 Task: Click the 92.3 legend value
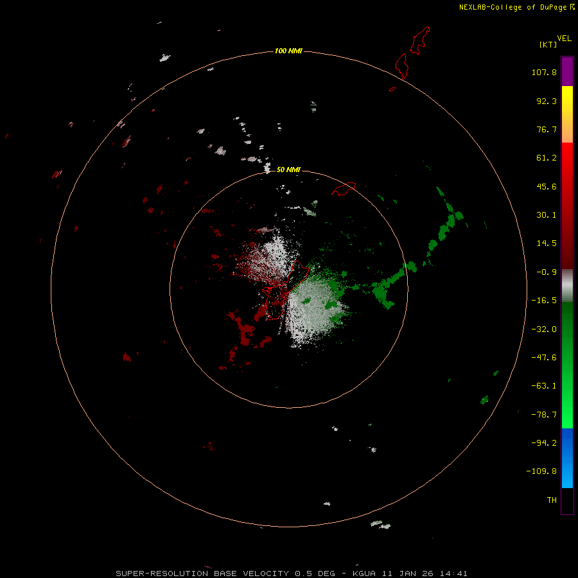[x=547, y=101]
